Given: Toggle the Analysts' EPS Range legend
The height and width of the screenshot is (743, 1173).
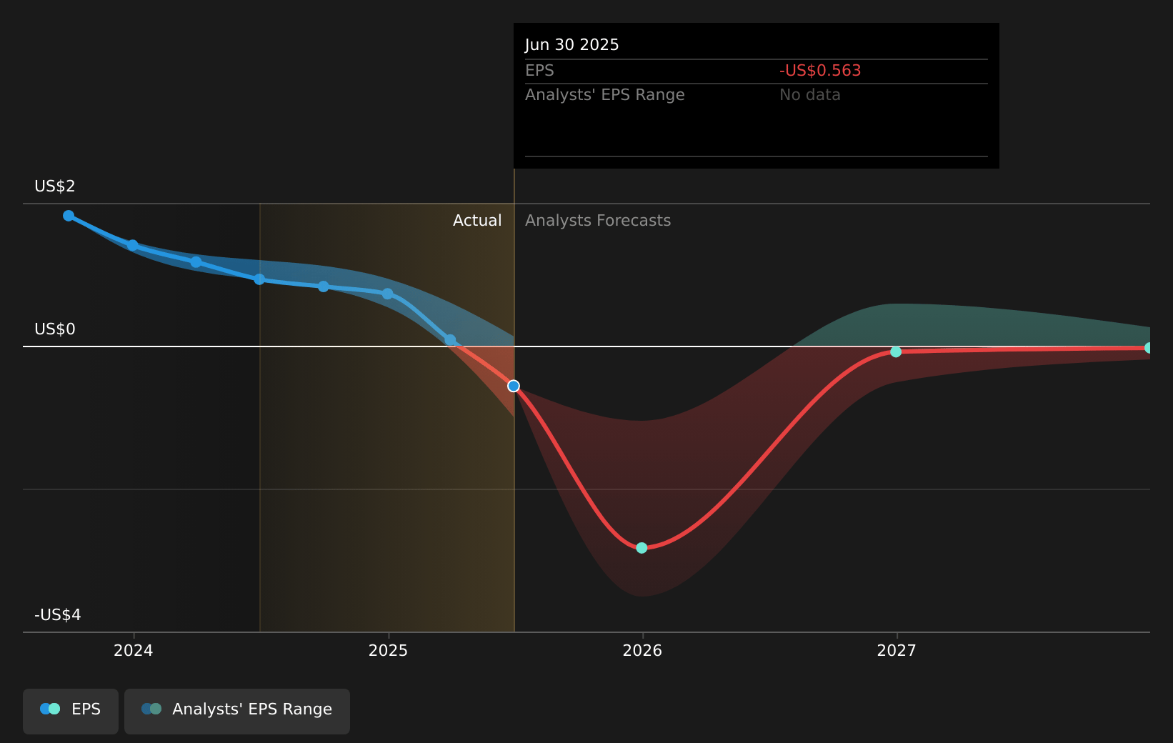Looking at the screenshot, I should [x=237, y=710].
